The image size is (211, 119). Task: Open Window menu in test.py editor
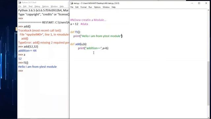click(106, 7)
